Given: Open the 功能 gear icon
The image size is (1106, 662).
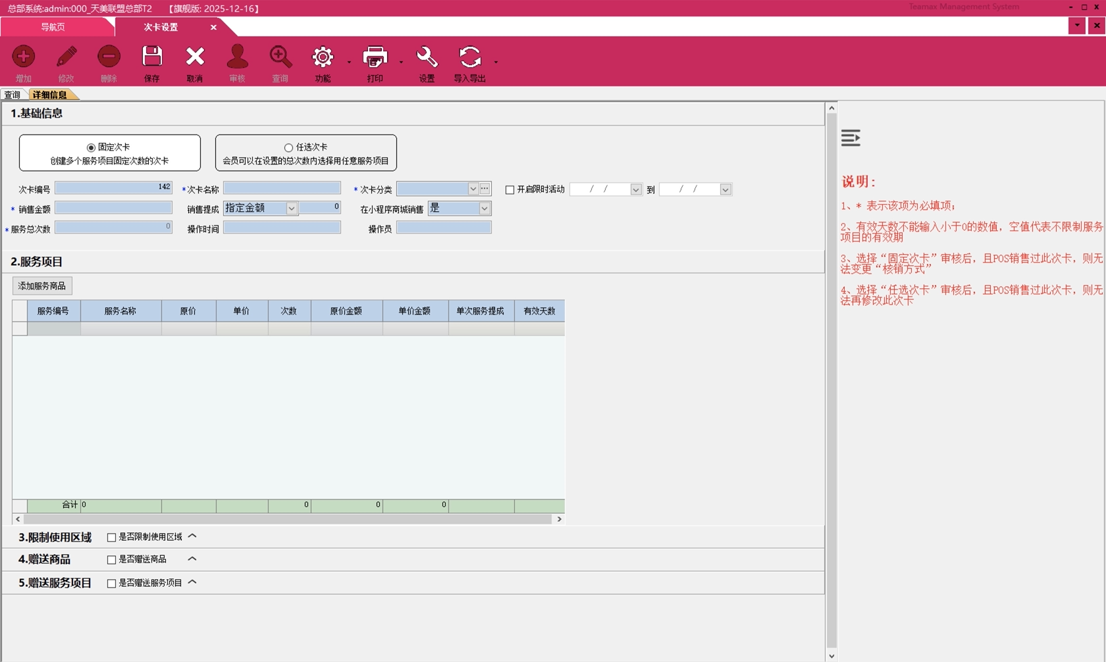Looking at the screenshot, I should pyautogui.click(x=323, y=57).
